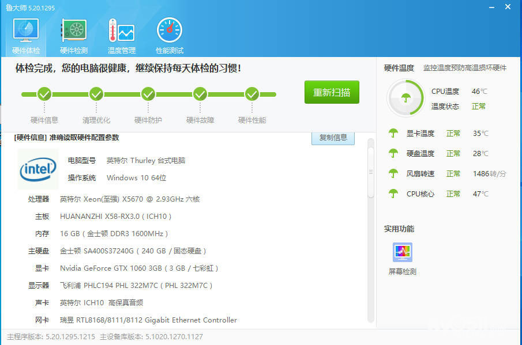Select the 硬件信息 checkmark step

44,94
